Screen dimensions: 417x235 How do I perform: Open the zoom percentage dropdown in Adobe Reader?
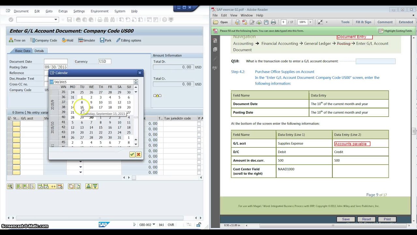click(310, 22)
